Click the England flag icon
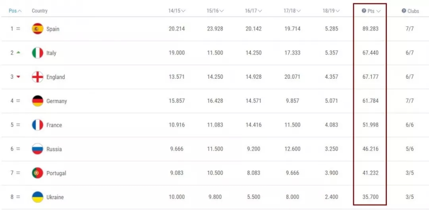This screenshot has width=429, height=210. tap(37, 77)
